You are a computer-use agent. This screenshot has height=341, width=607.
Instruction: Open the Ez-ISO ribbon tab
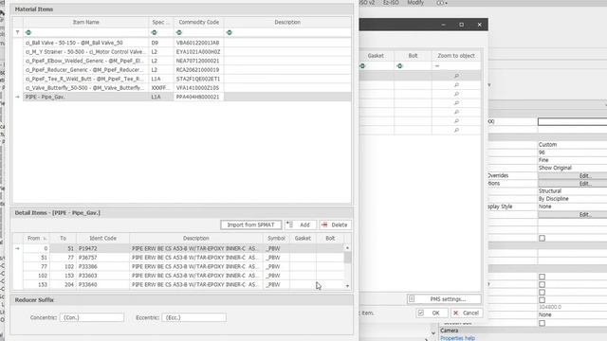tap(391, 3)
